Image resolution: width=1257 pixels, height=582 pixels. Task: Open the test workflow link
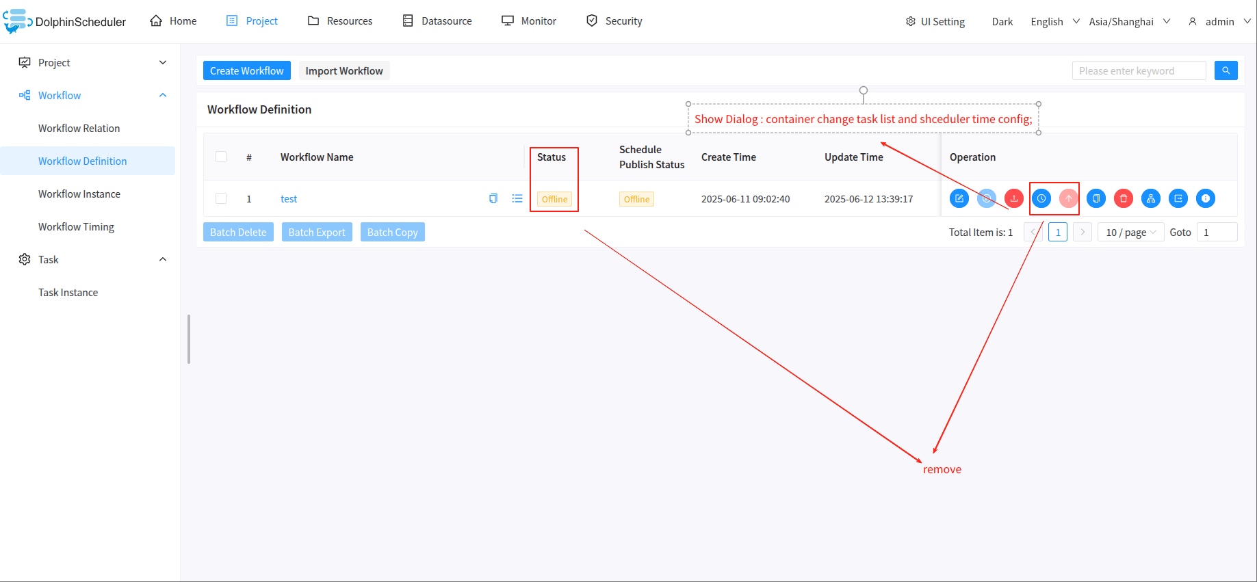[x=289, y=199]
